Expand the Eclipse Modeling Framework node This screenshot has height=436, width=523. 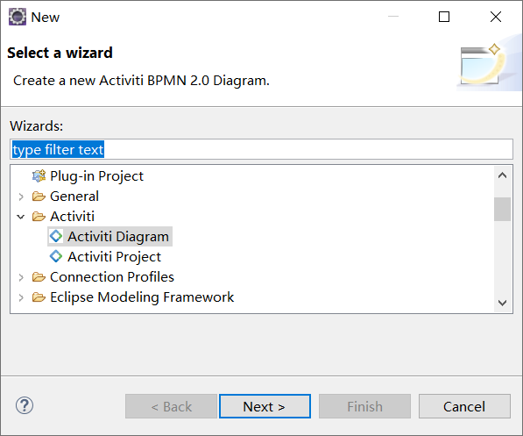coord(21,297)
